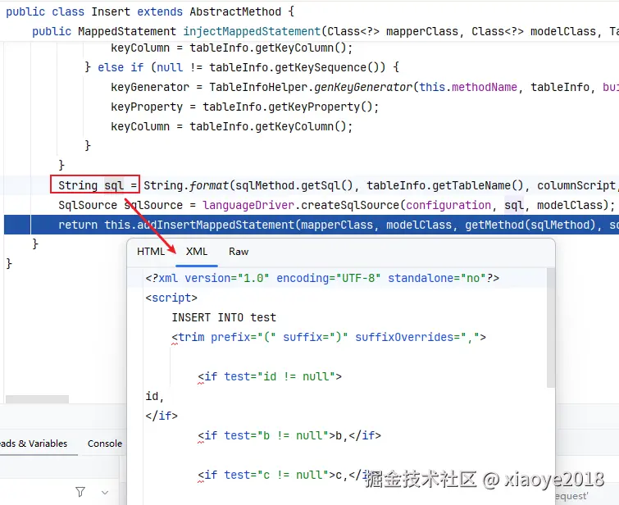Click the <script> tag in XML view
The image size is (619, 505).
click(171, 298)
